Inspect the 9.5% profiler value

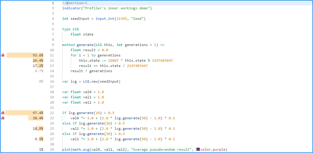40,139
